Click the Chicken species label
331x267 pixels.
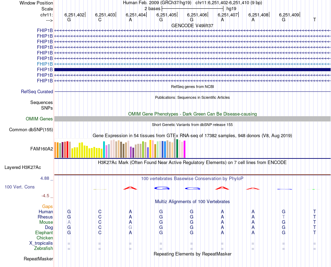pos(45,238)
